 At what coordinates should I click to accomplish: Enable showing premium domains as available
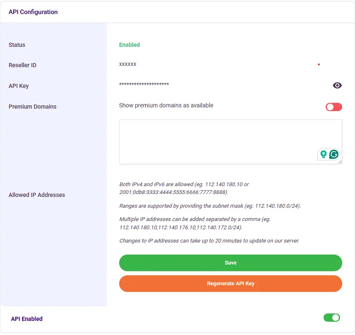(x=333, y=107)
